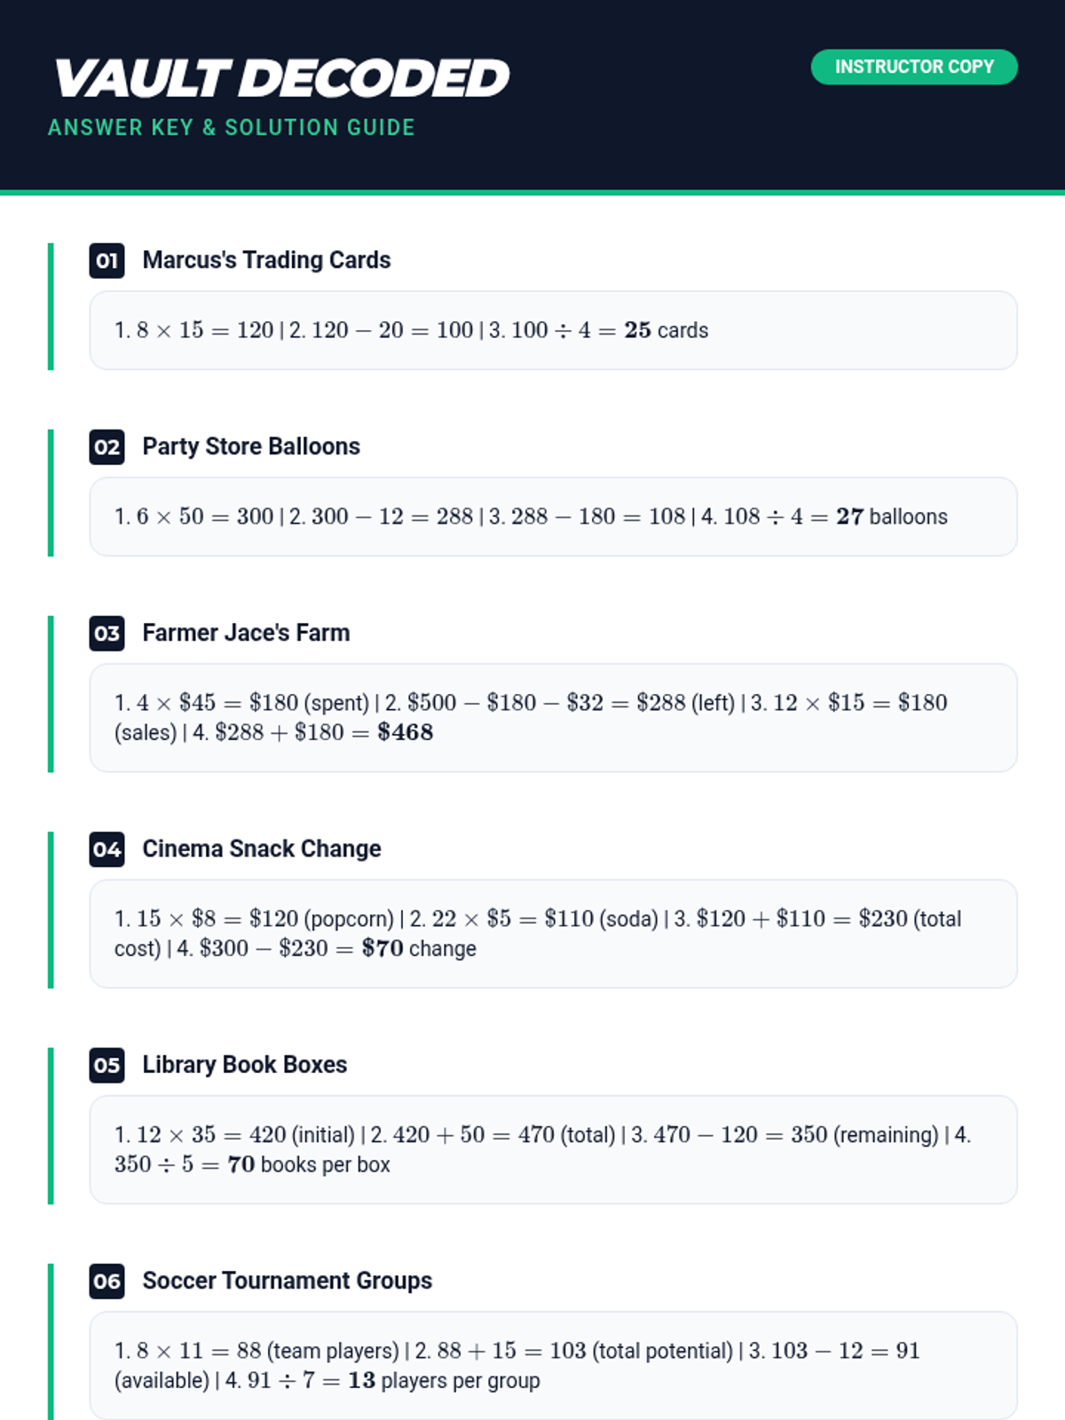Select the 02 number badge
1065x1420 pixels.
106,446
